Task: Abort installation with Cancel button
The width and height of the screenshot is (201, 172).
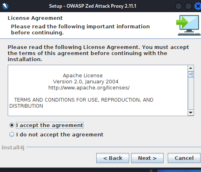Action: 184,158
